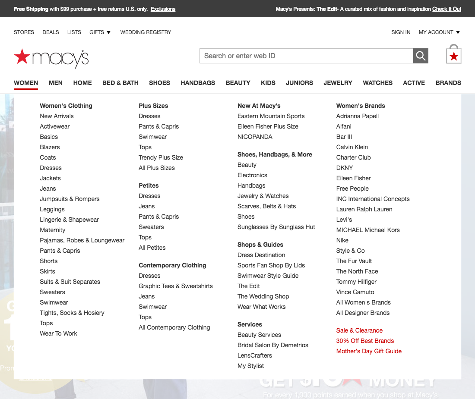Image resolution: width=475 pixels, height=399 pixels.
Task: Check It Out for The Edit
Action: (x=446, y=9)
